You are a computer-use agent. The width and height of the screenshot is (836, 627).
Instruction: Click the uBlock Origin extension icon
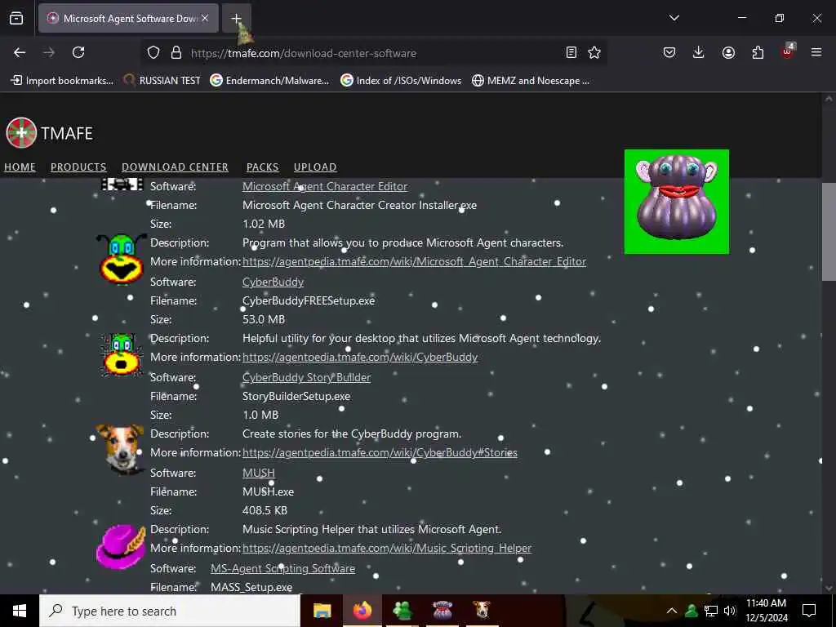coord(788,51)
